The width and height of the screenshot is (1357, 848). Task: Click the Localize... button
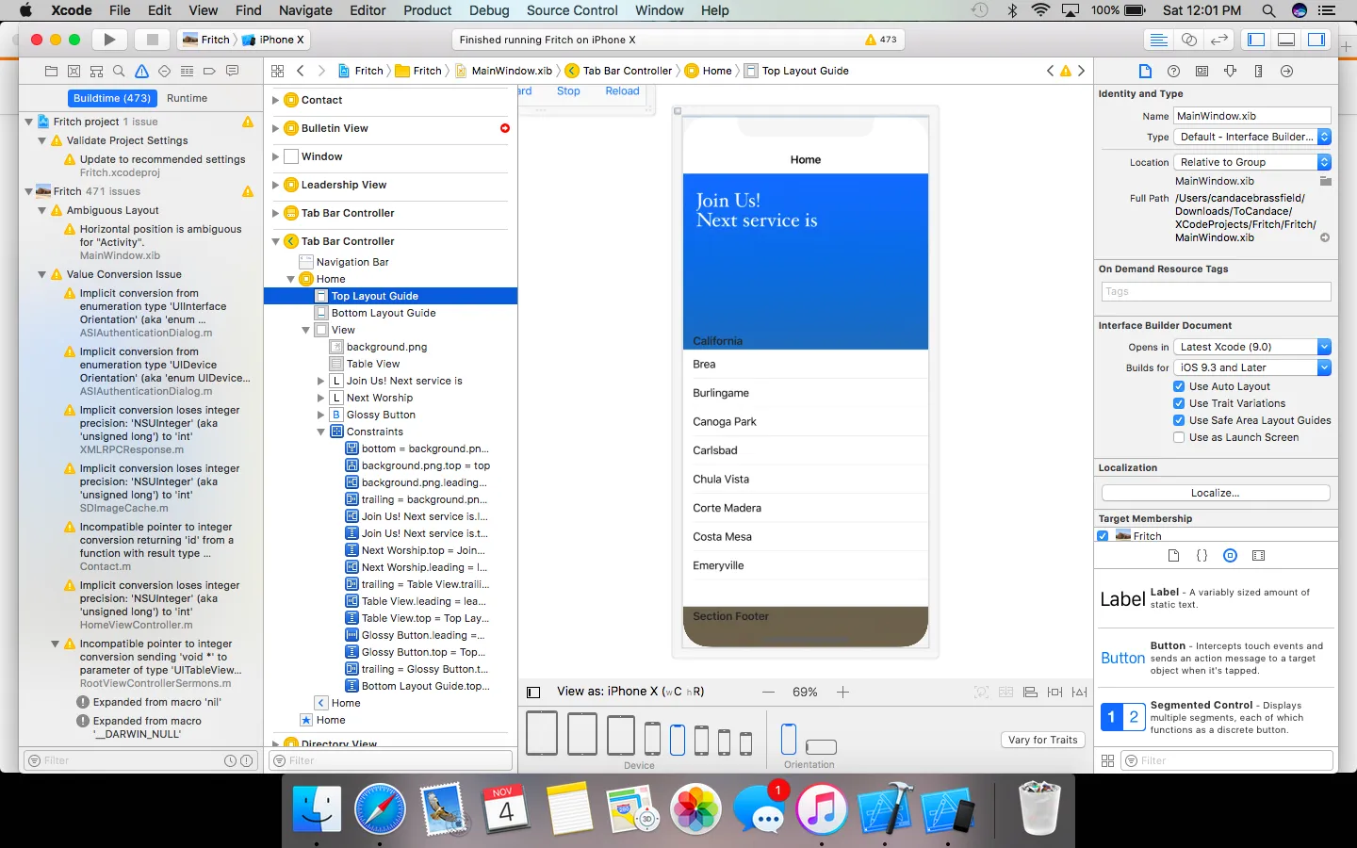point(1216,493)
